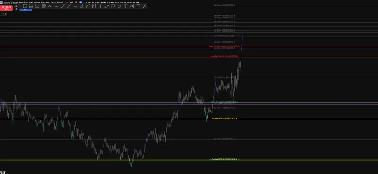Select the text T tool

coord(126,6)
